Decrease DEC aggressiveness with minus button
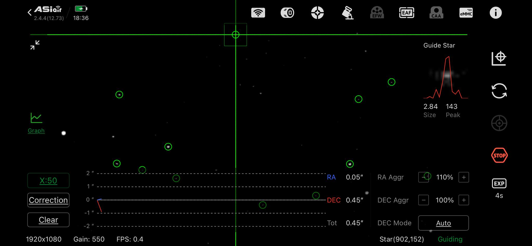This screenshot has height=246, width=532. [423, 200]
